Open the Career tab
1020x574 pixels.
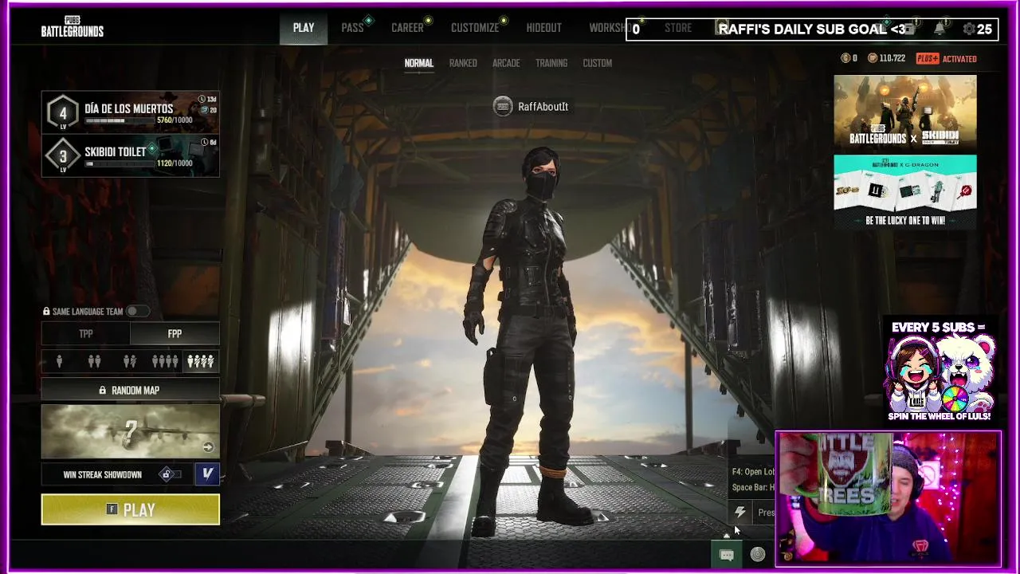tap(407, 28)
